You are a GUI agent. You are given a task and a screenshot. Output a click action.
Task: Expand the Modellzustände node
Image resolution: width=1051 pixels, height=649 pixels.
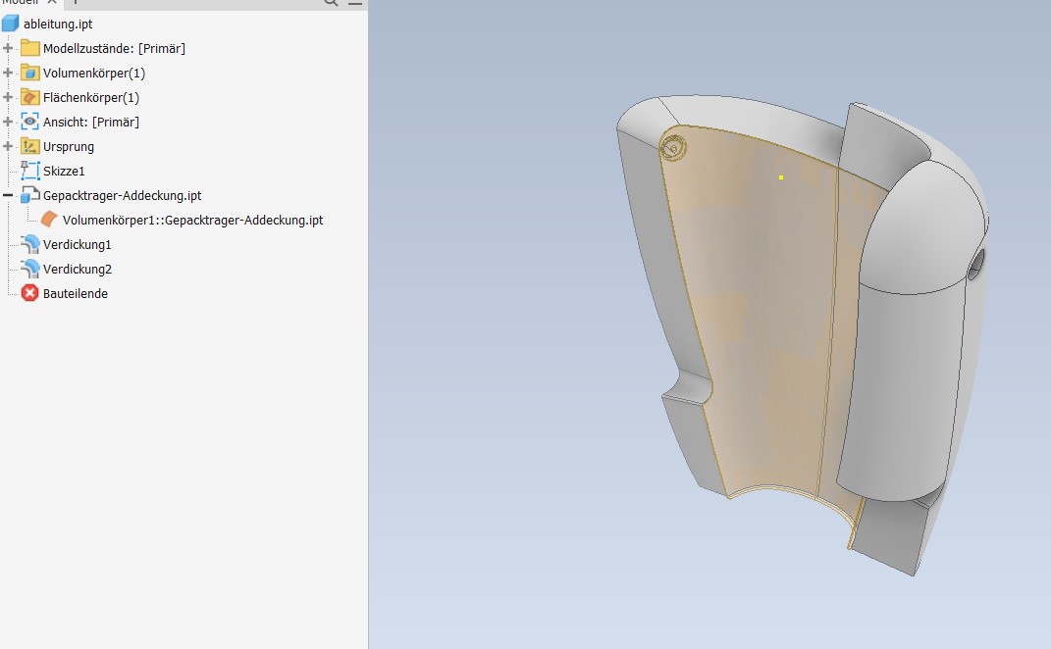[x=8, y=48]
